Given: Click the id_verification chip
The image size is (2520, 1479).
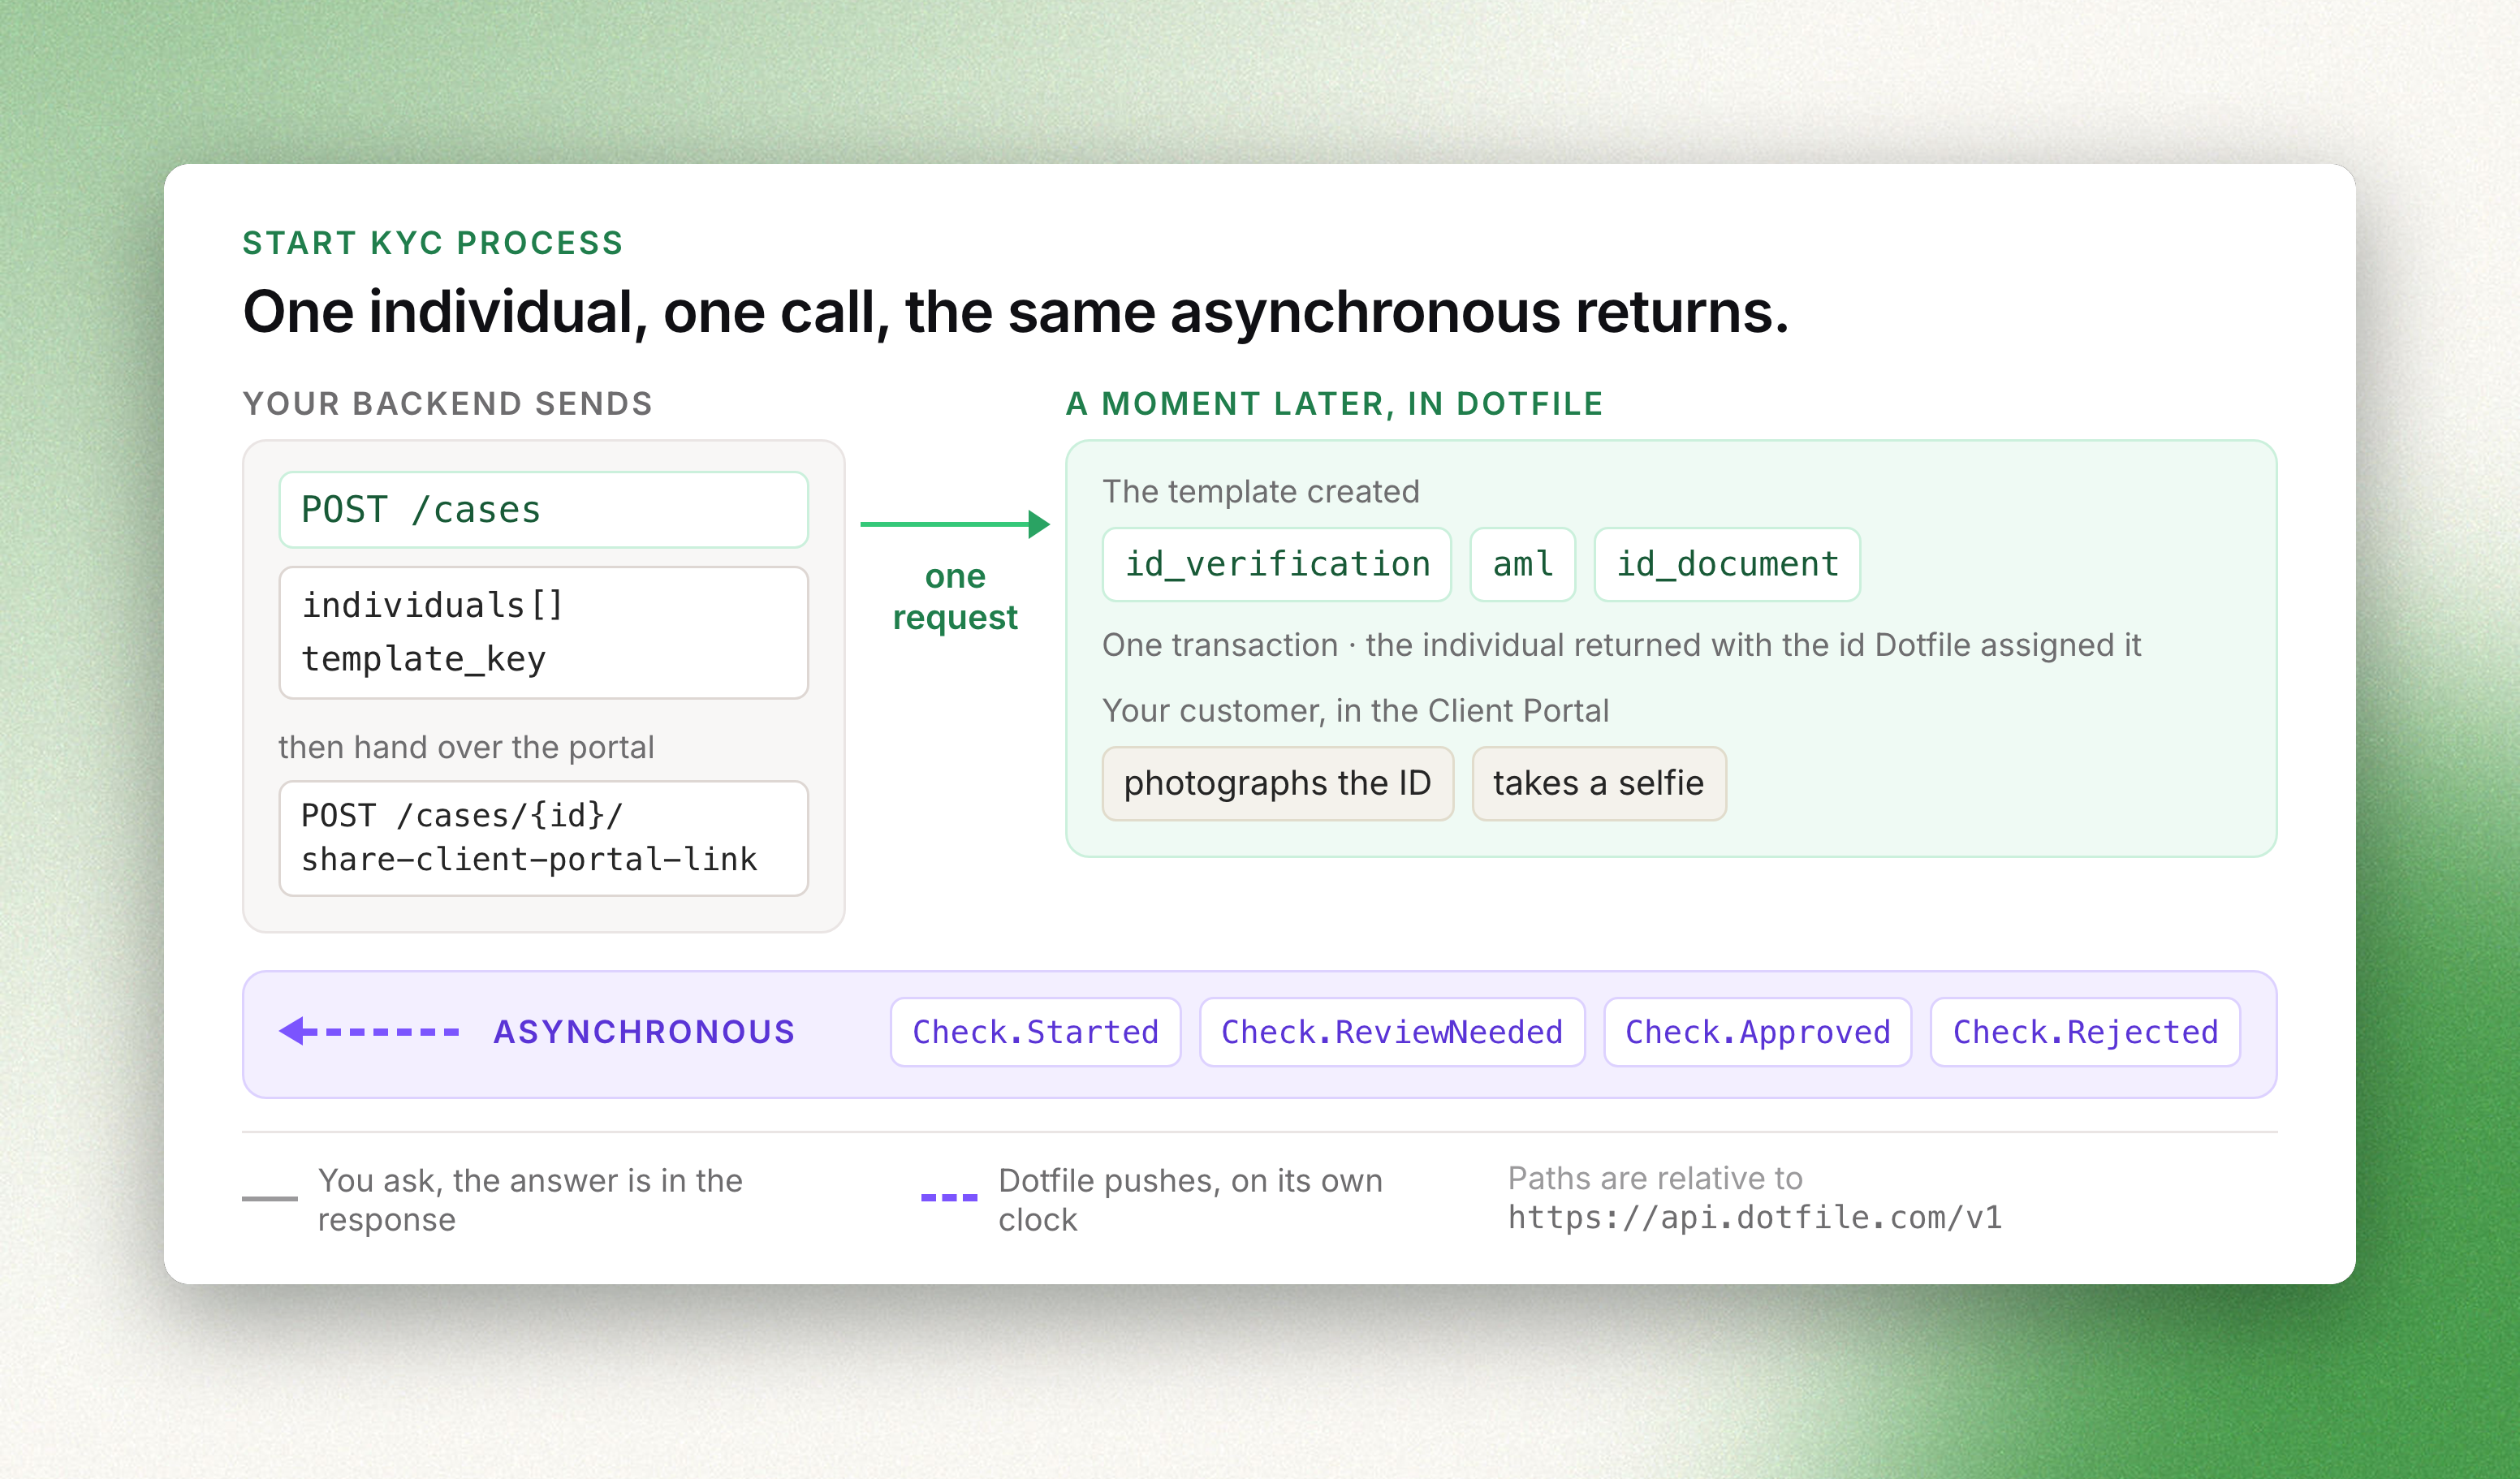Looking at the screenshot, I should (1277, 564).
